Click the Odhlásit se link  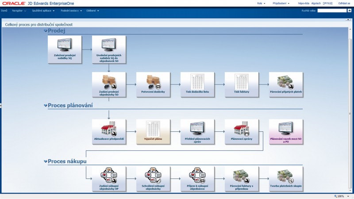(345, 3)
